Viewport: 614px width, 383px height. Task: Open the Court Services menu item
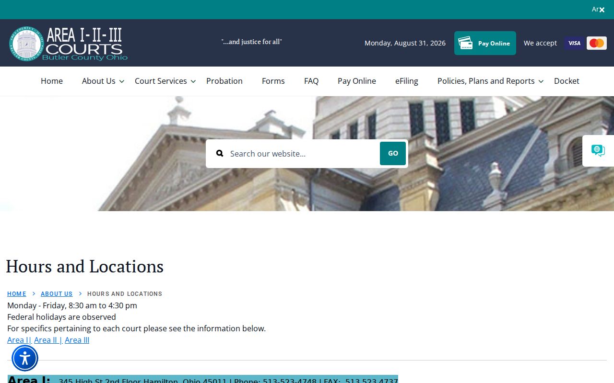point(161,81)
